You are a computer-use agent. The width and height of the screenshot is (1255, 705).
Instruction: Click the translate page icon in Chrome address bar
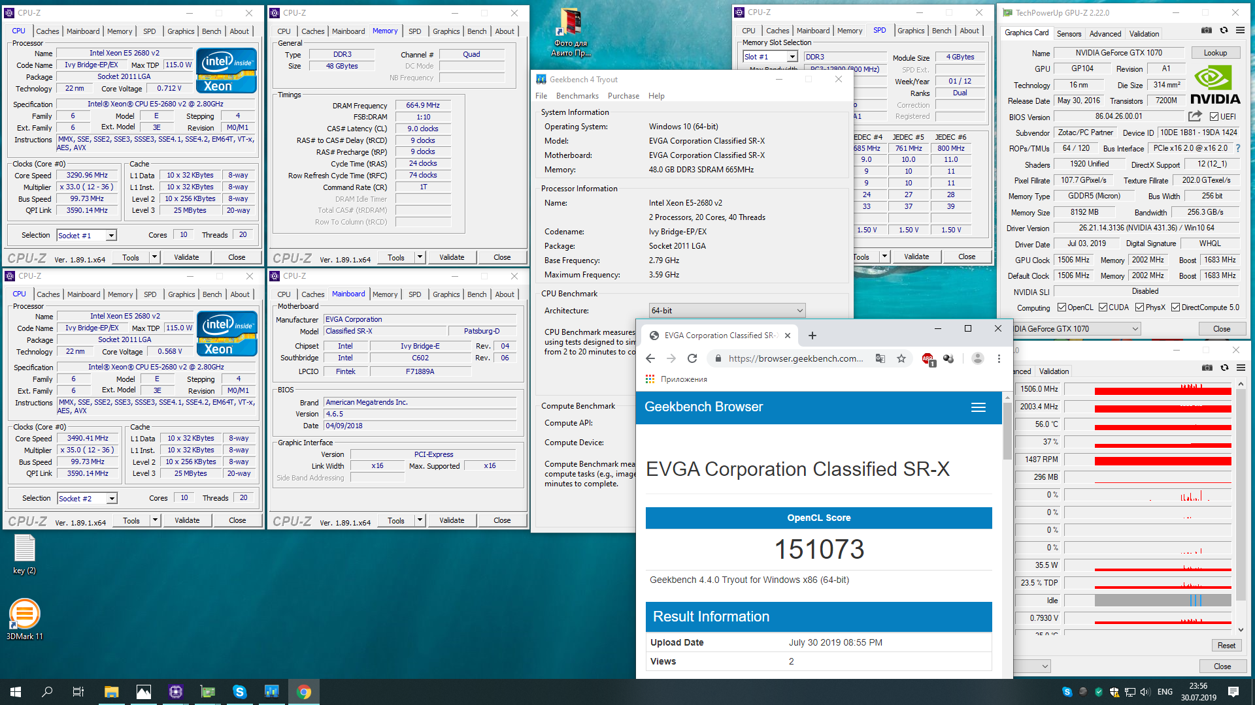[880, 358]
